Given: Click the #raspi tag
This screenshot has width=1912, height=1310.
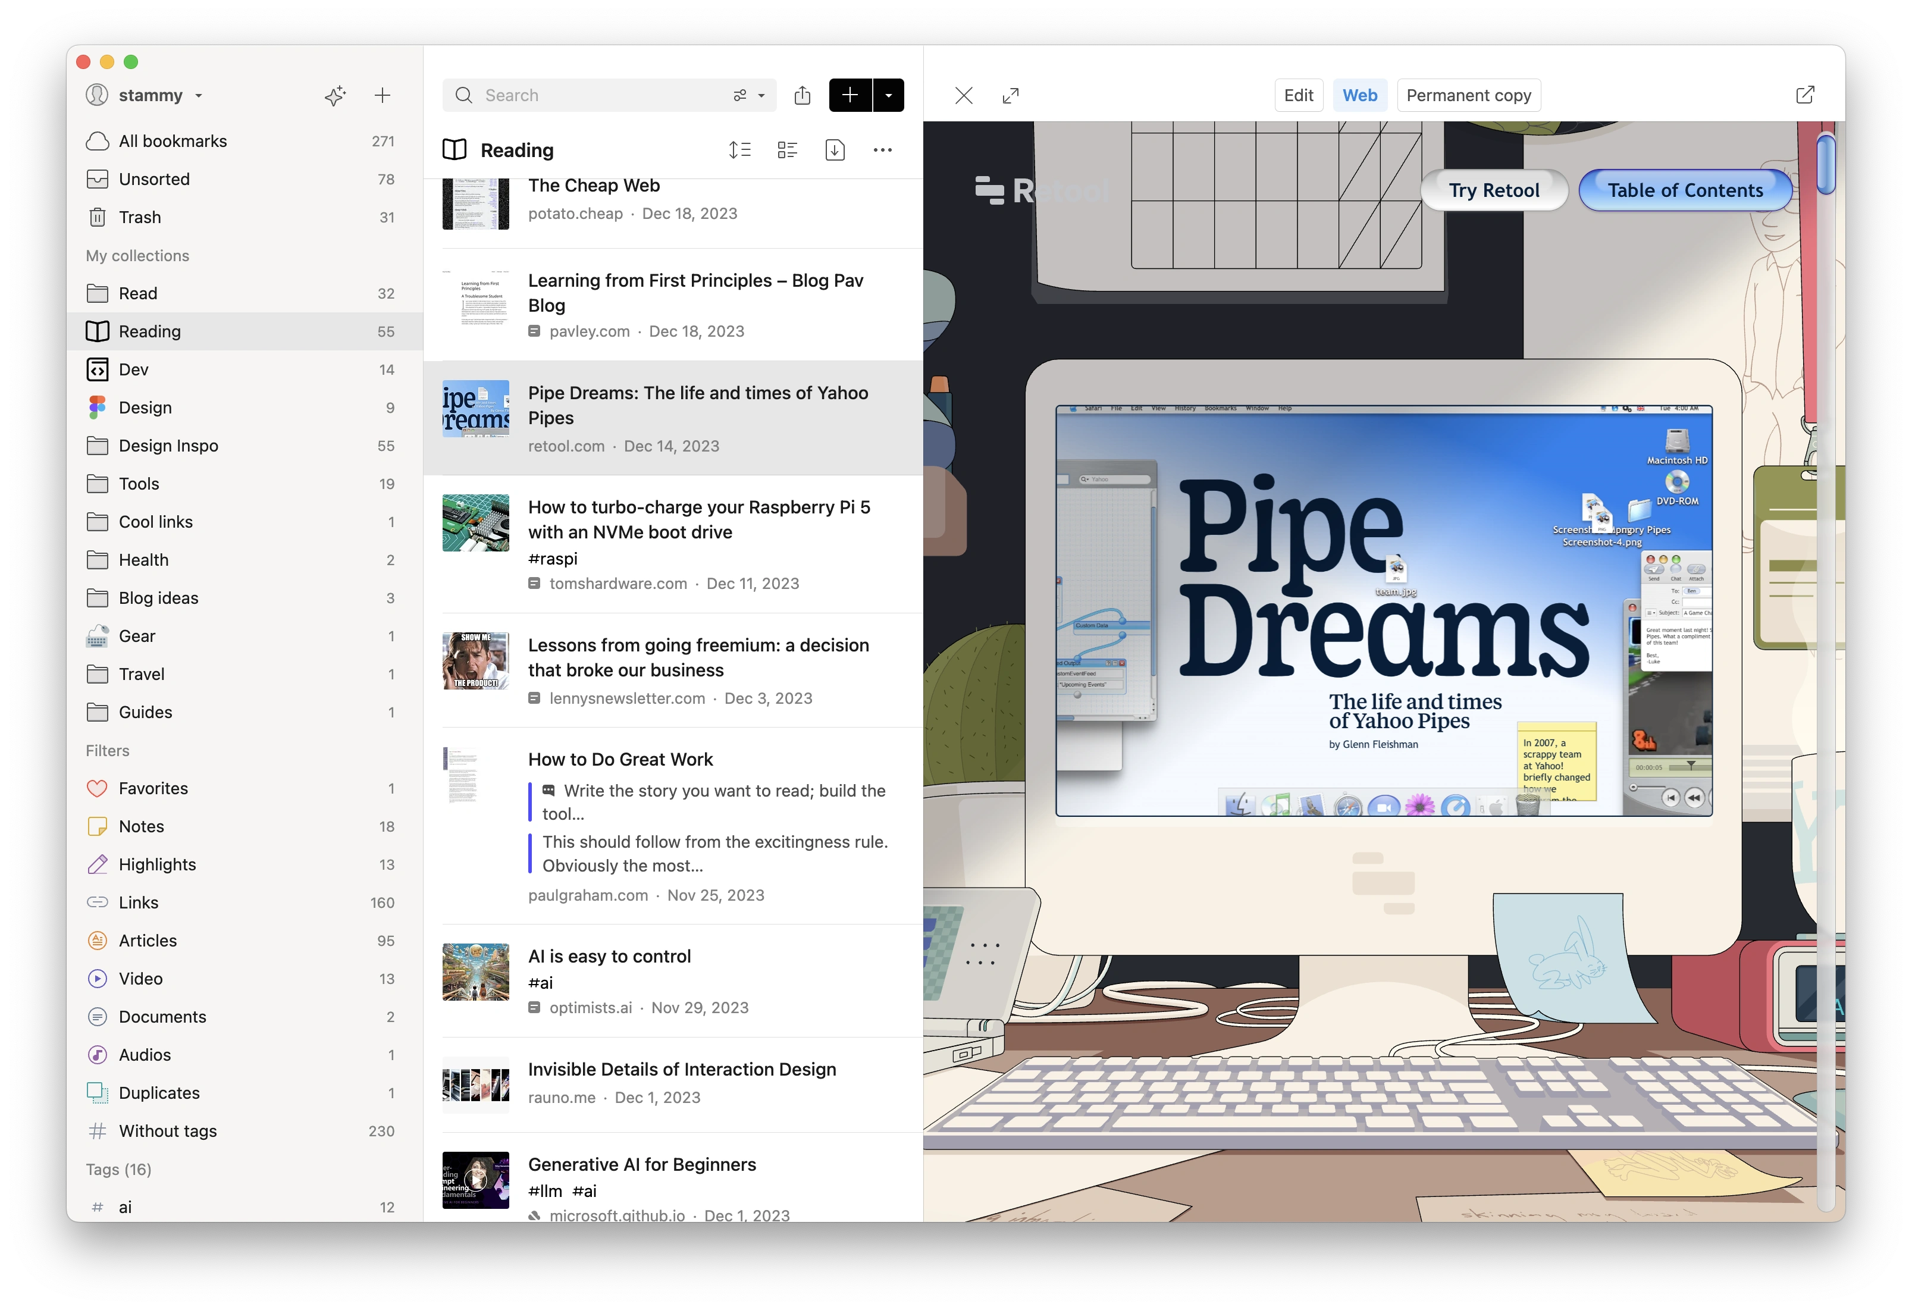Looking at the screenshot, I should (552, 559).
